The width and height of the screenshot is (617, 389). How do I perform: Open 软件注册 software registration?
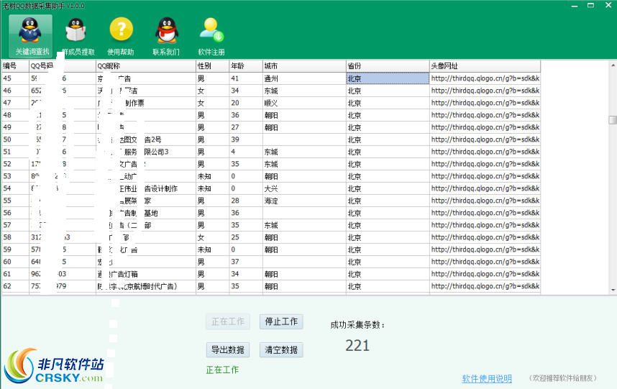point(211,36)
